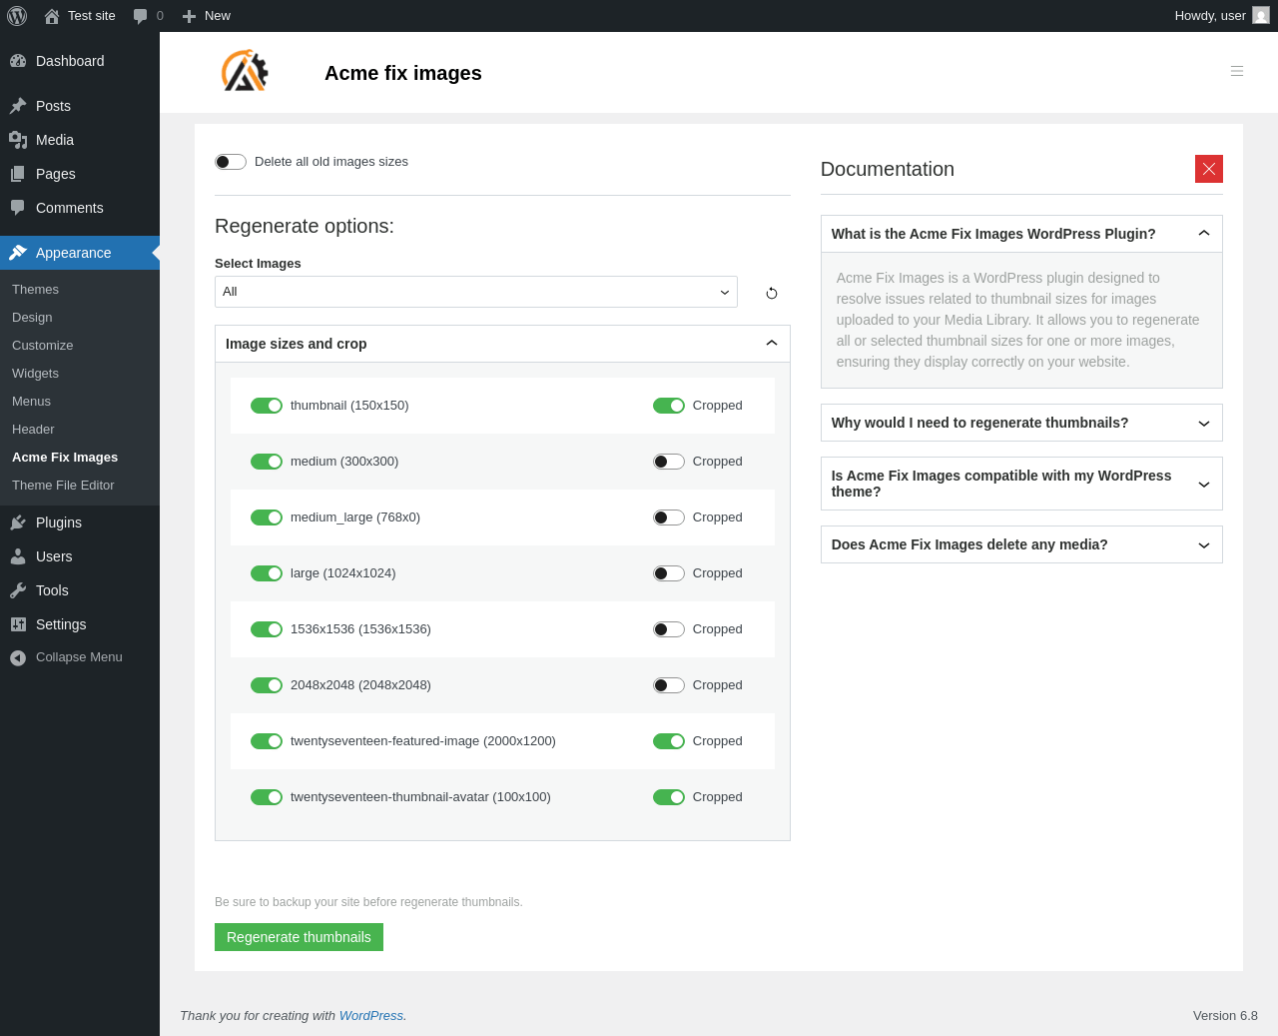
Task: Click the Pages icon in sidebar
Action: (x=18, y=174)
